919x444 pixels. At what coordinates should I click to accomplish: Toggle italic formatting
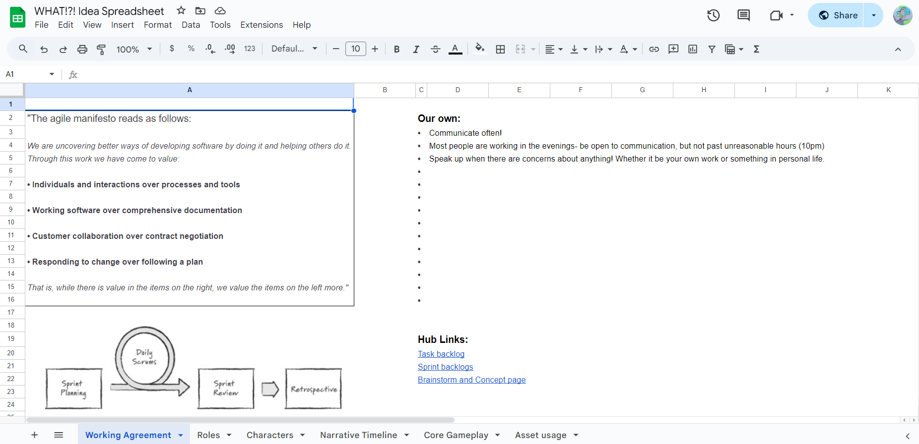[416, 49]
